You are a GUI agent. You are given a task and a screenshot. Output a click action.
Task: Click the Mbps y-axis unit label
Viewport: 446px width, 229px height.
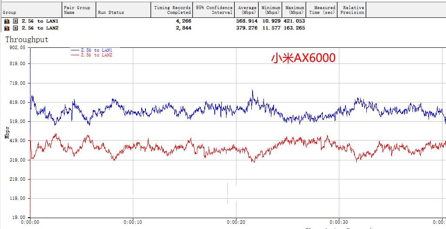click(7, 133)
